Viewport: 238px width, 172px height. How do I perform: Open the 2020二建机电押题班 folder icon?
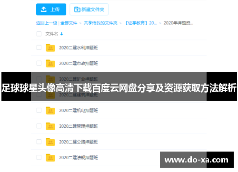(50, 110)
